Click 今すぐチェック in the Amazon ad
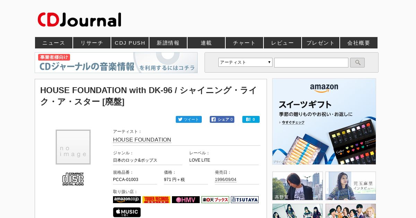 click(x=293, y=122)
